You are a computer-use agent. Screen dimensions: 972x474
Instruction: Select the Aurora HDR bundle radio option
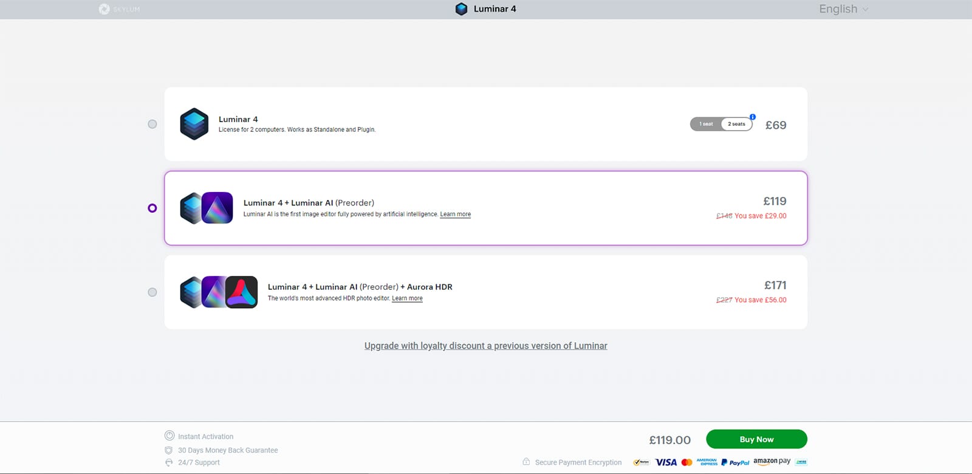[x=152, y=292]
